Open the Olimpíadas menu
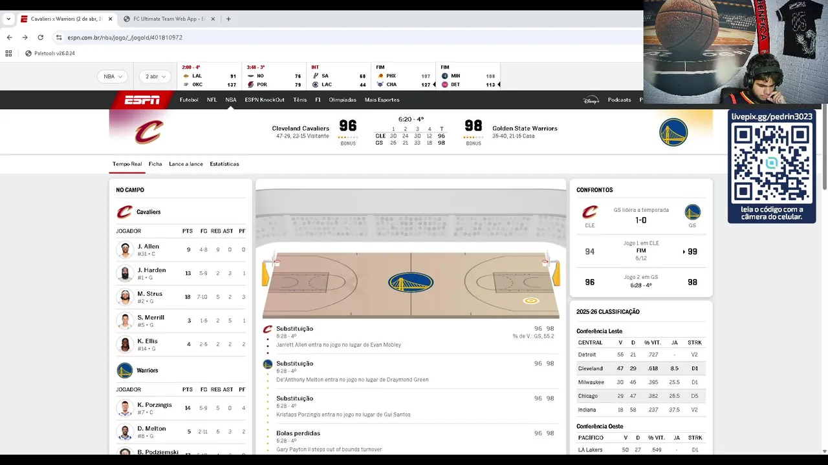The width and height of the screenshot is (828, 465). [343, 100]
